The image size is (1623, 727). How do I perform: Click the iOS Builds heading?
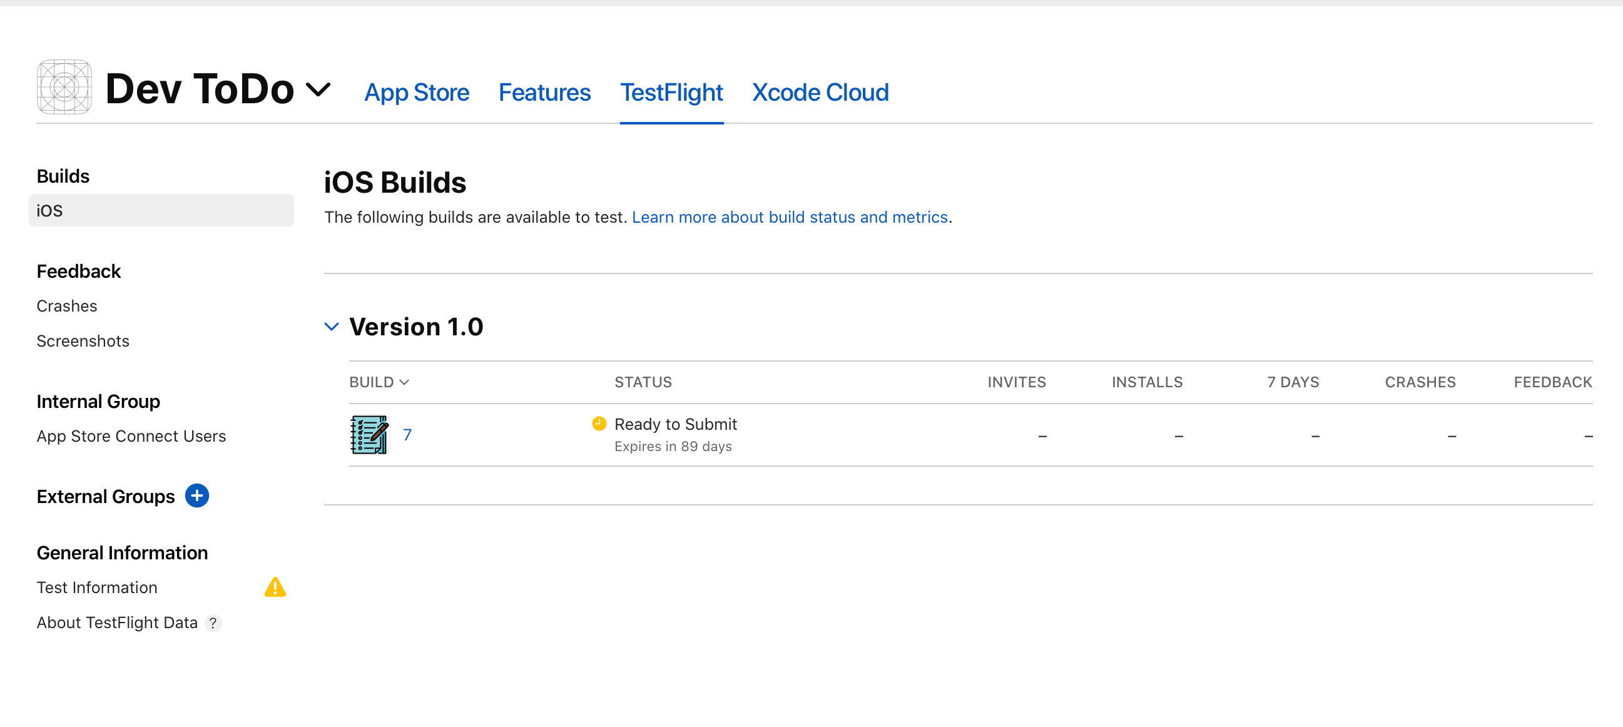pyautogui.click(x=395, y=183)
